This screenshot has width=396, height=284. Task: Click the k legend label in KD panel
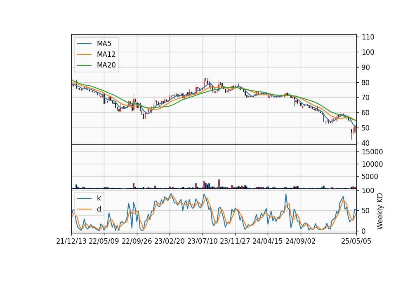99,198
